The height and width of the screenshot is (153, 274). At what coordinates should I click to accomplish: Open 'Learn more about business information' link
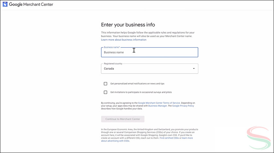click(124, 40)
